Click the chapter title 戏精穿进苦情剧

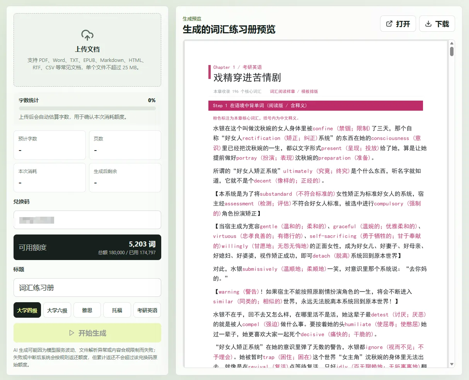click(247, 77)
